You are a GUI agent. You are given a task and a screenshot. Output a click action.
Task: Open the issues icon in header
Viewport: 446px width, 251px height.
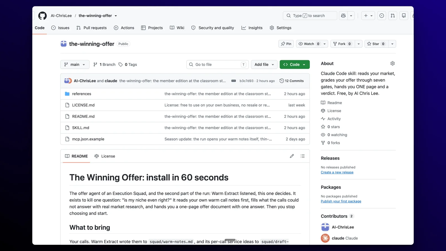tap(382, 16)
